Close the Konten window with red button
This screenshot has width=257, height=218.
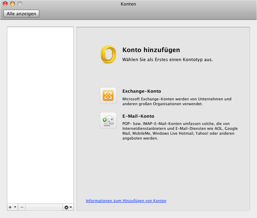(5, 3)
